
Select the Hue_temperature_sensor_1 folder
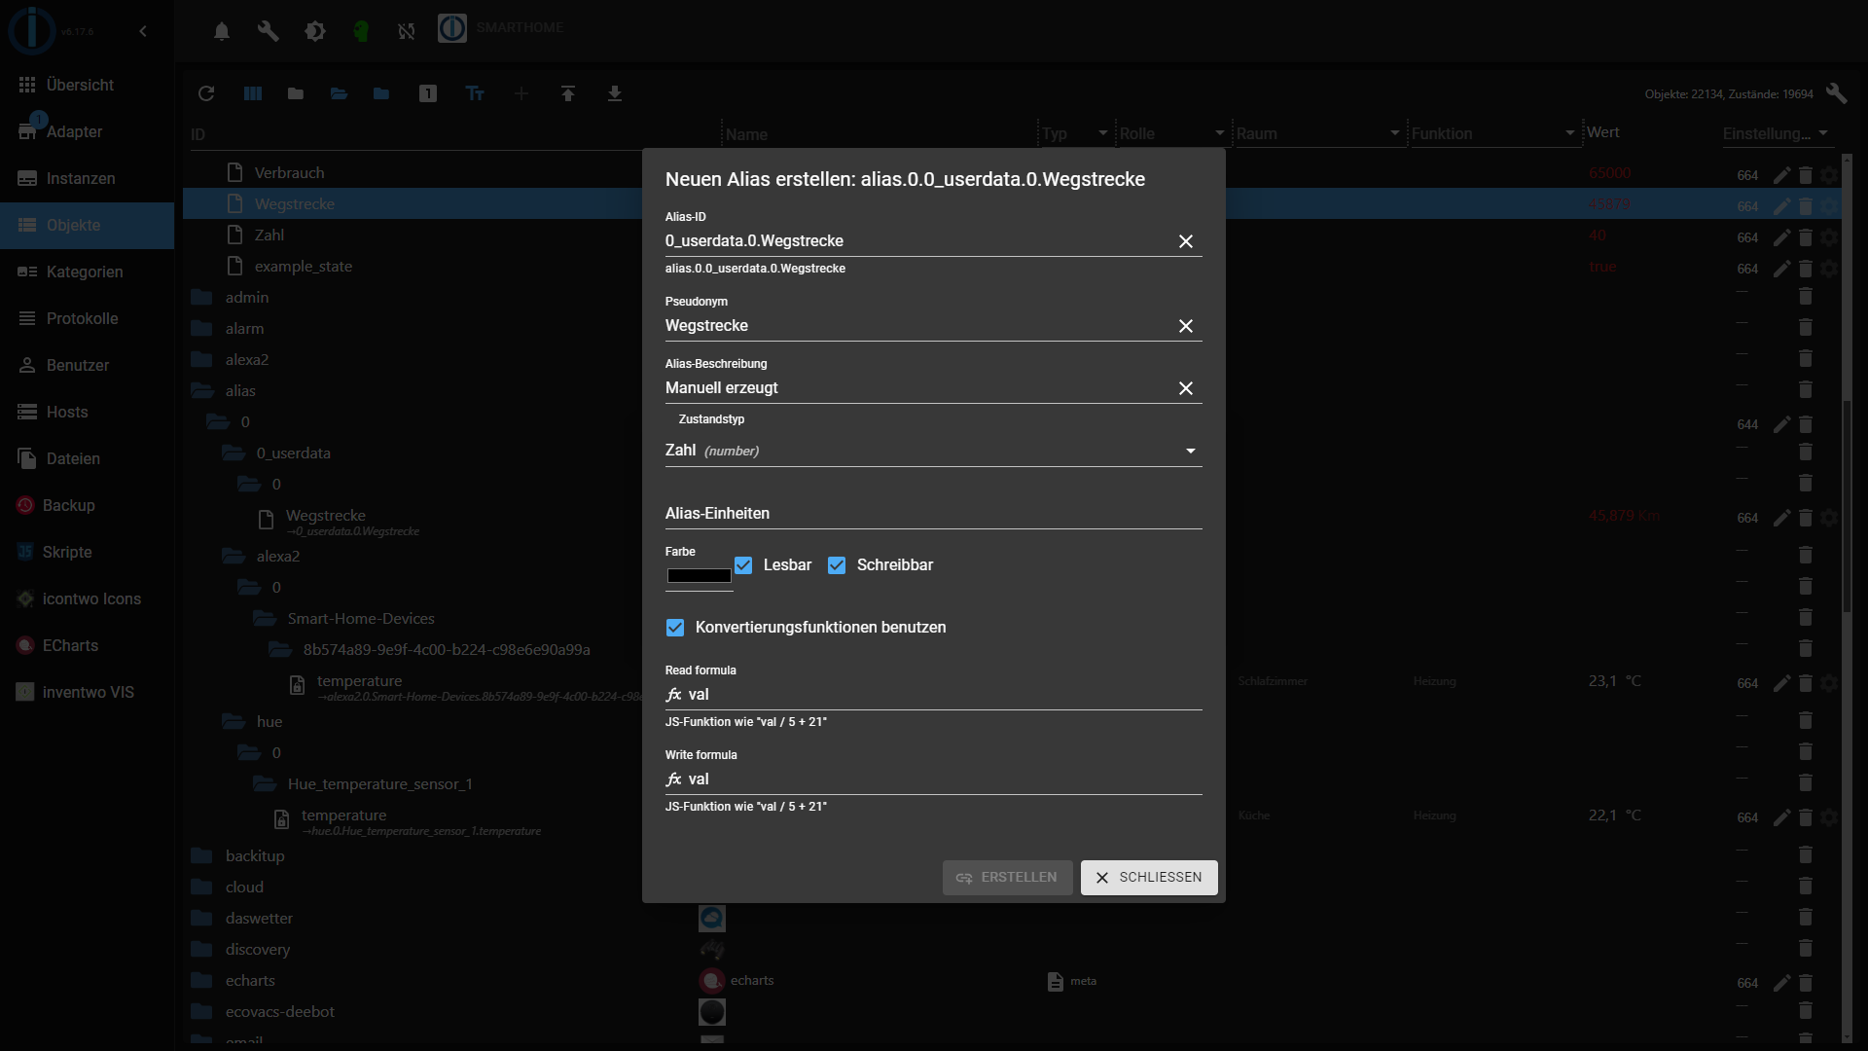pos(379,784)
